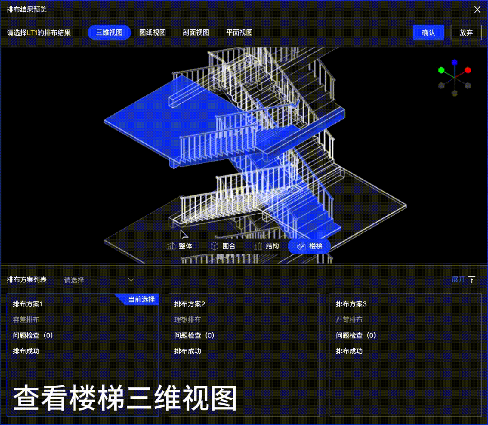
Task: Confirm with the 确认 button
Action: tap(428, 32)
